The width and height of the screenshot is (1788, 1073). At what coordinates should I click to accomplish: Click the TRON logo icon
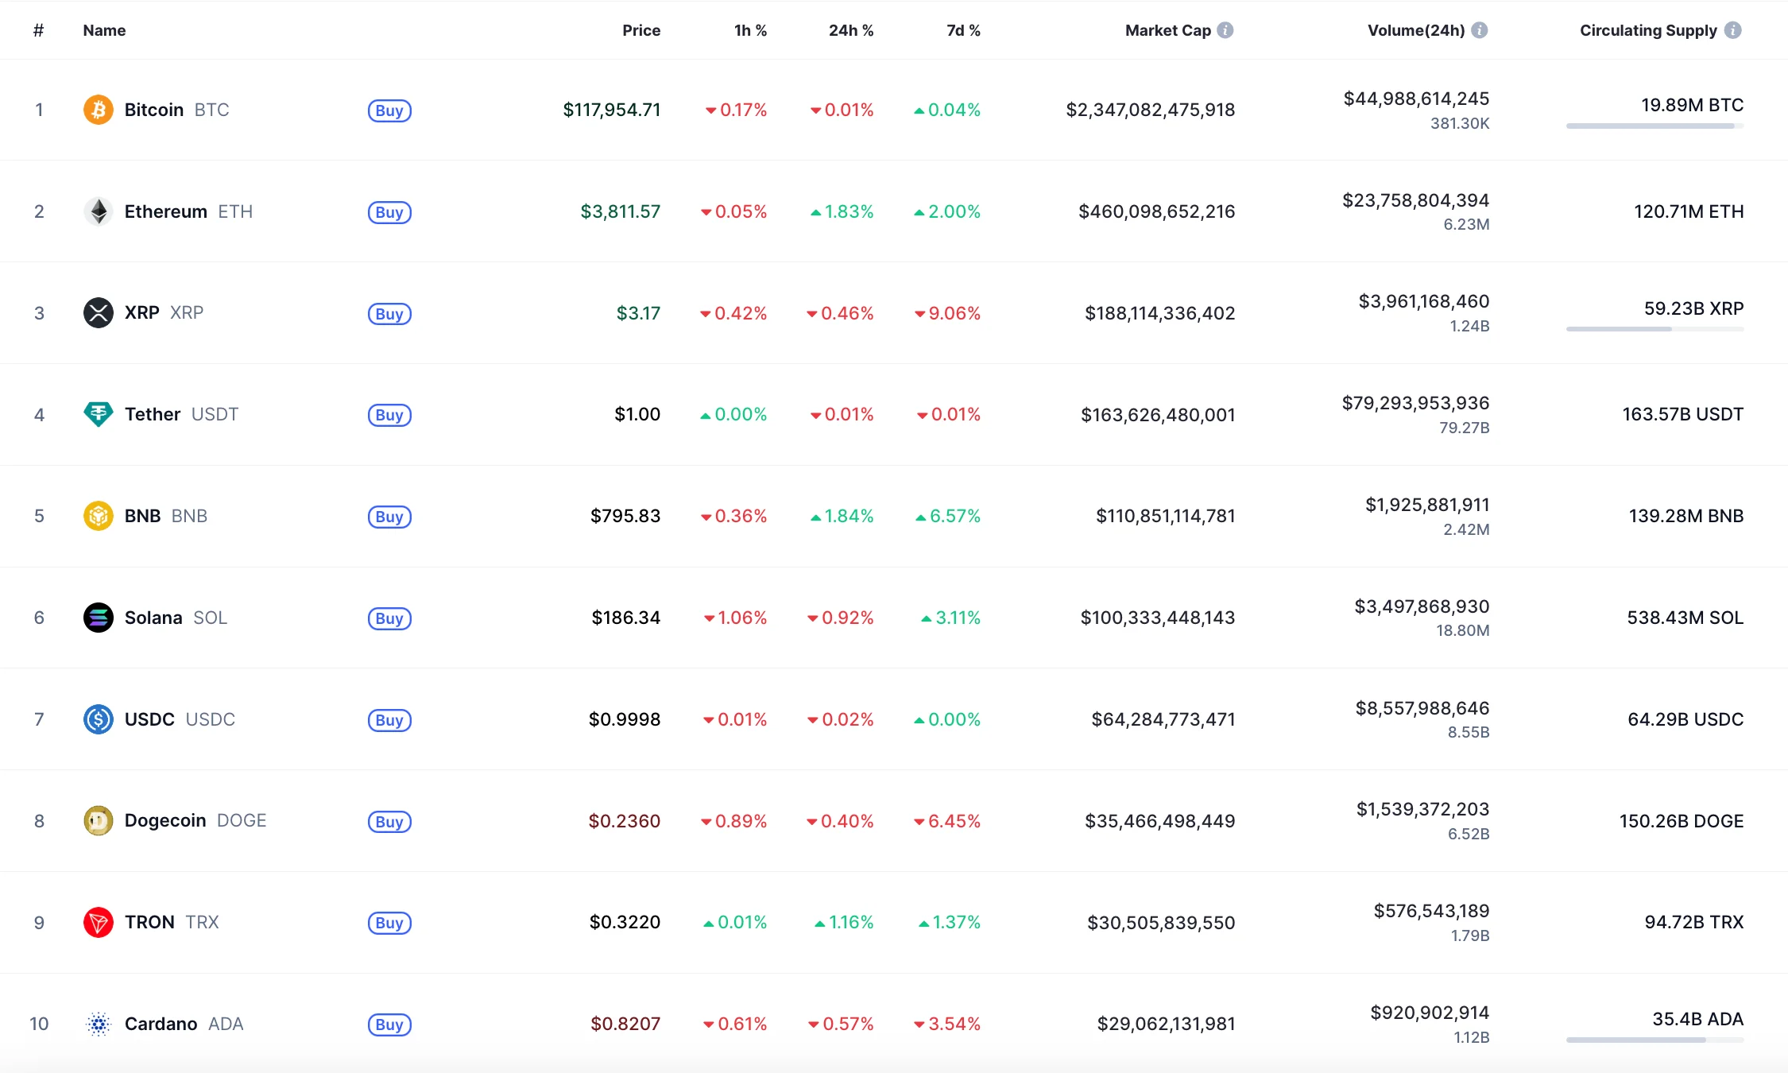tap(98, 922)
